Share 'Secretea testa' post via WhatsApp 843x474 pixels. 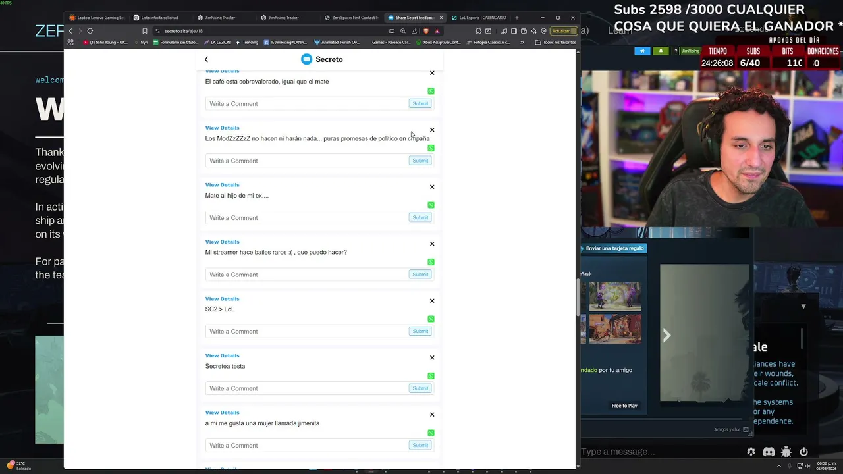(x=431, y=376)
